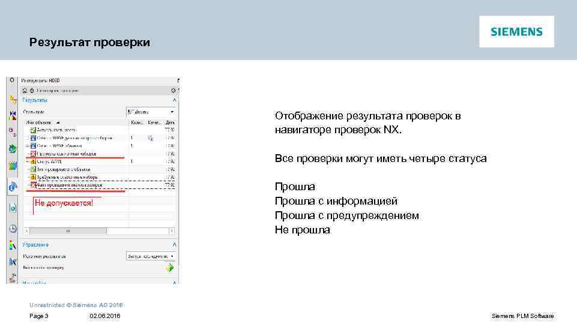This screenshot has height=324, width=577.
Task: Click the Дата column header
Action: click(170, 122)
